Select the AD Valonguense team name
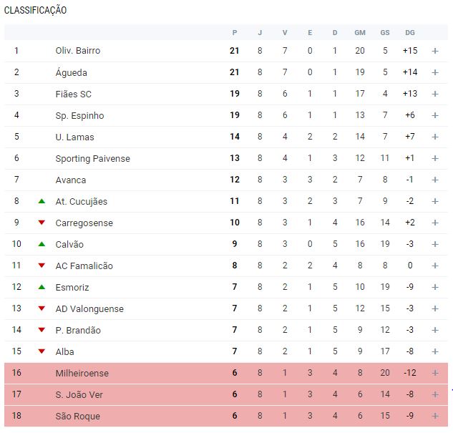The width and height of the screenshot is (453, 433). pyautogui.click(x=89, y=308)
